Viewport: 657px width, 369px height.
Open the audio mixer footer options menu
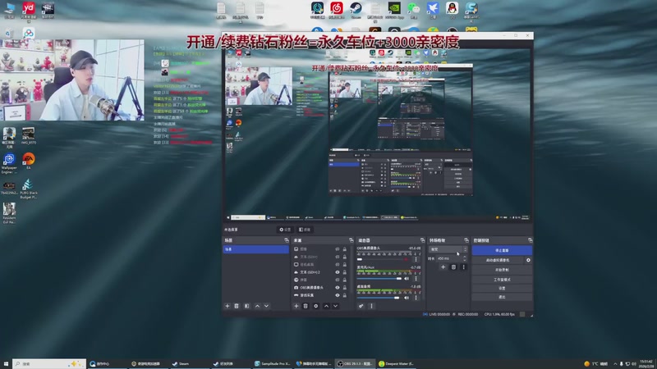click(x=371, y=306)
